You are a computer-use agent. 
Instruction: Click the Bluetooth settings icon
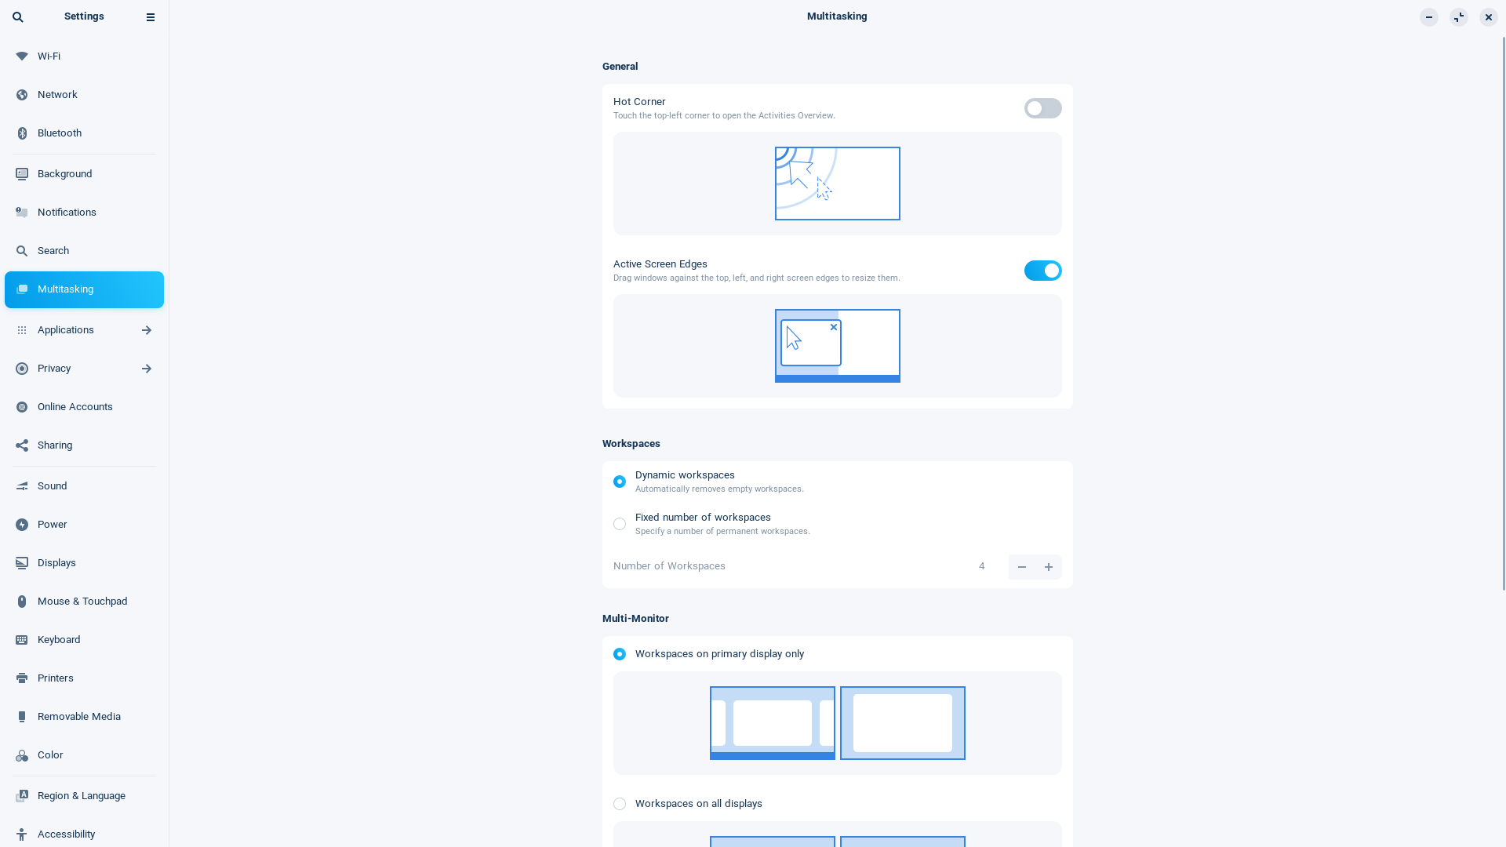click(22, 133)
